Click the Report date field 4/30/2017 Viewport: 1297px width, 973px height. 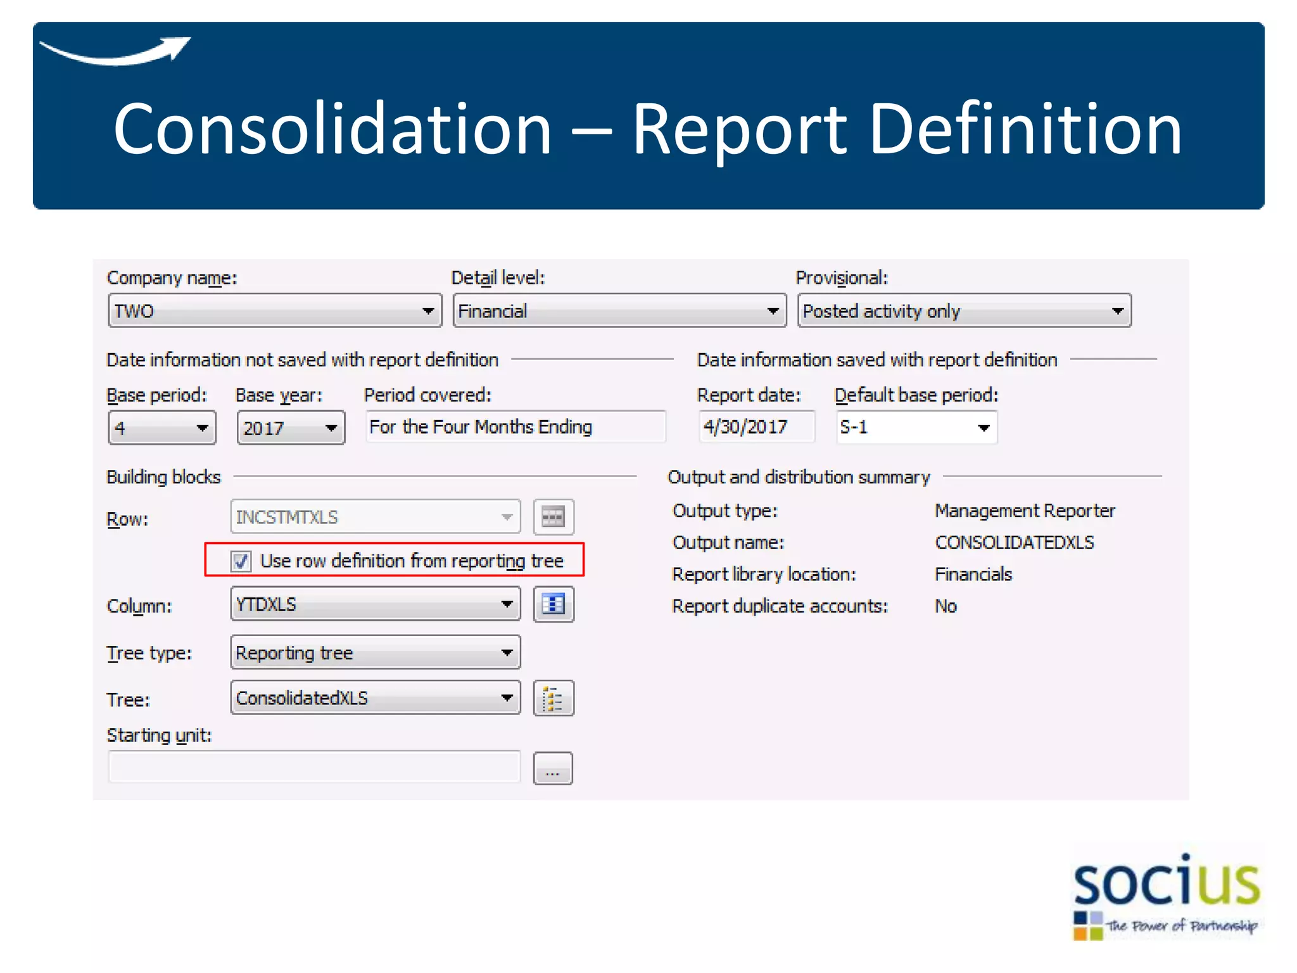[x=755, y=428]
